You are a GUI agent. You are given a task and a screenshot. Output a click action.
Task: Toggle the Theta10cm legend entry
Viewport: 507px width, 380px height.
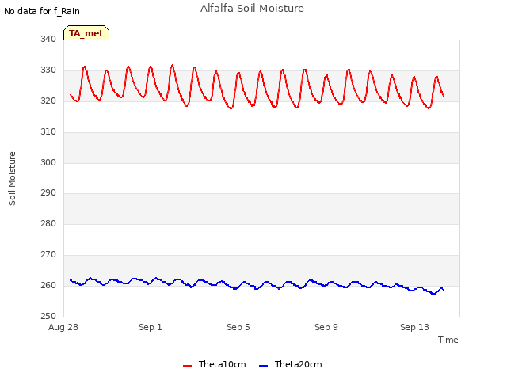215,364
